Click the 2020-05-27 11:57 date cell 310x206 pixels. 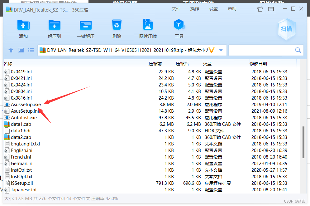(x=269, y=170)
